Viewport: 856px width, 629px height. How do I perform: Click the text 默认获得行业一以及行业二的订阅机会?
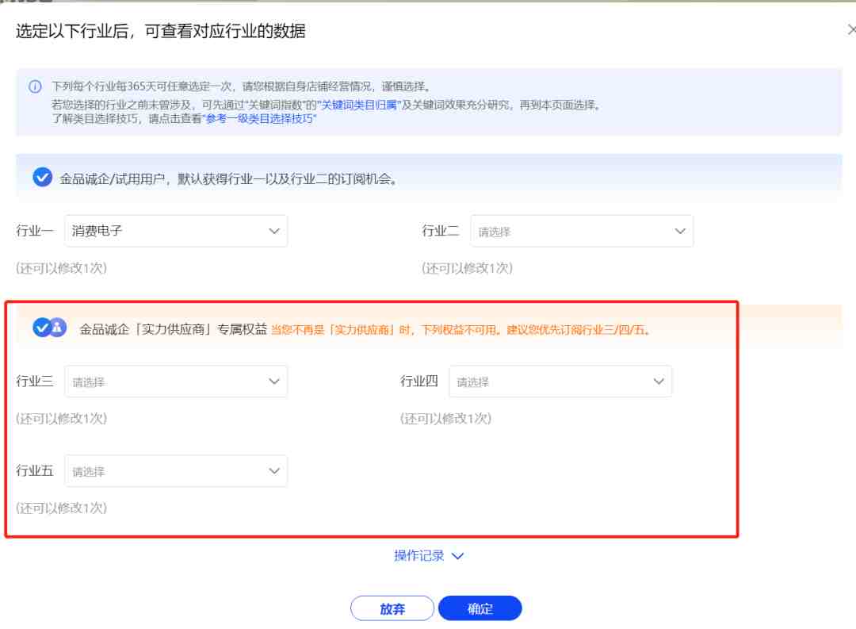point(287,178)
